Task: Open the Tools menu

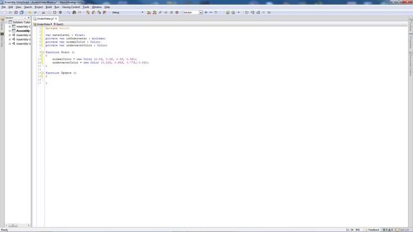Action: [x=86, y=7]
